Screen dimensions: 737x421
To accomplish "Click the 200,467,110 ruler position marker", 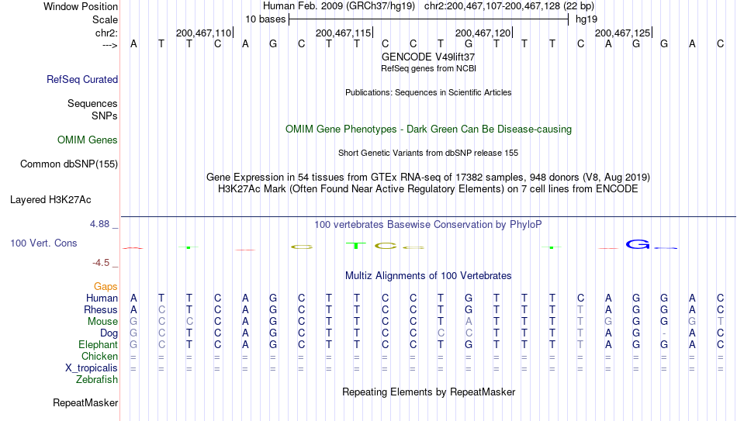I will [204, 33].
